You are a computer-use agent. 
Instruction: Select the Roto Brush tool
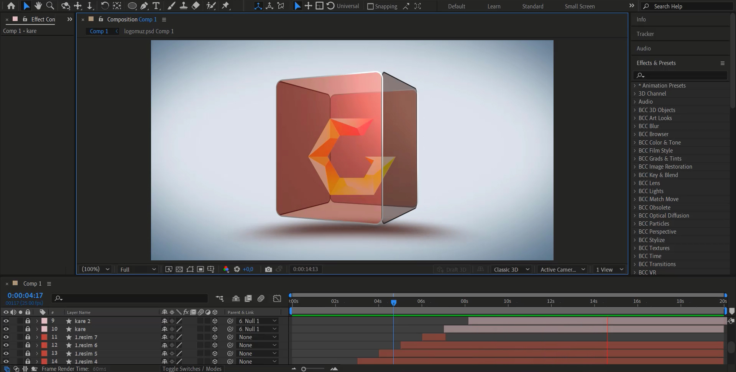pyautogui.click(x=211, y=6)
